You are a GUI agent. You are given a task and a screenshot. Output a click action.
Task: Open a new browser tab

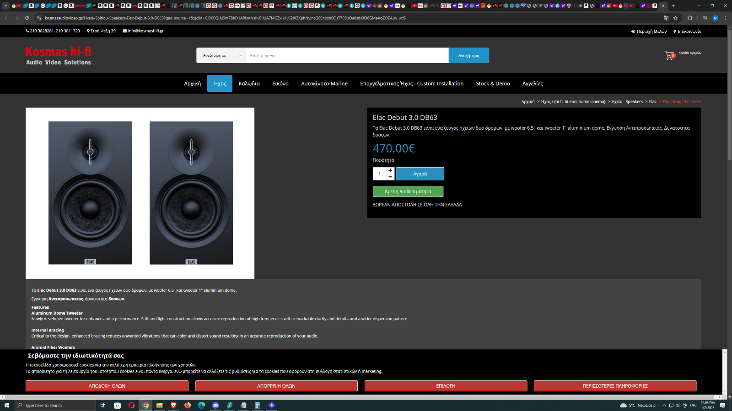[673, 6]
